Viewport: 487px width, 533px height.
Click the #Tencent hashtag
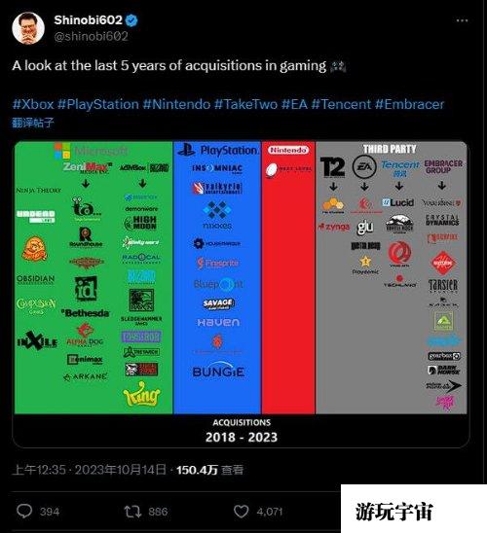coord(341,104)
